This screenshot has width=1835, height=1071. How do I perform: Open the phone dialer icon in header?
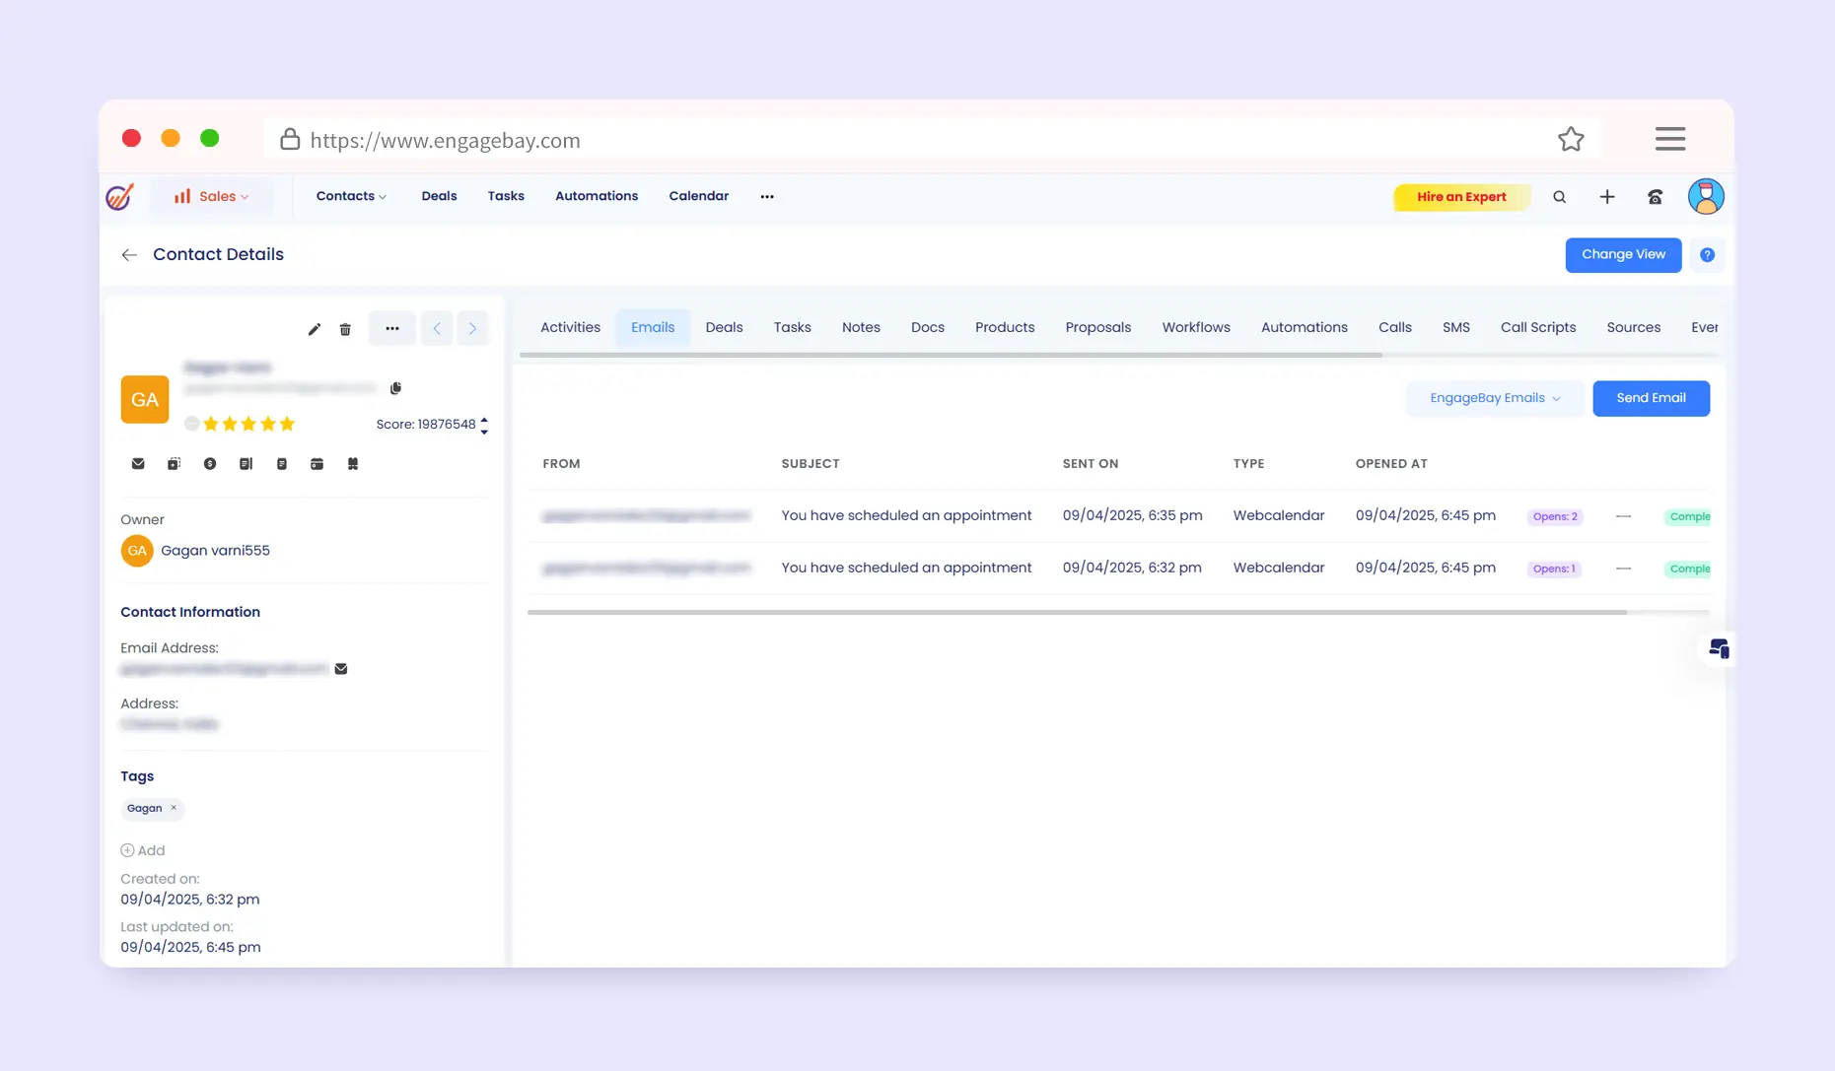point(1655,197)
